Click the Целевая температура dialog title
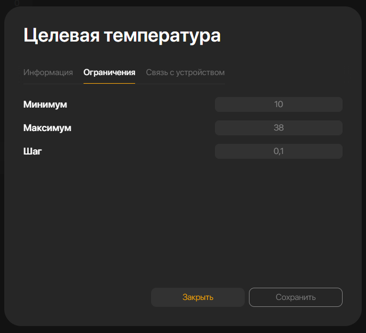Screen dimensions: 366x333 coord(122,36)
